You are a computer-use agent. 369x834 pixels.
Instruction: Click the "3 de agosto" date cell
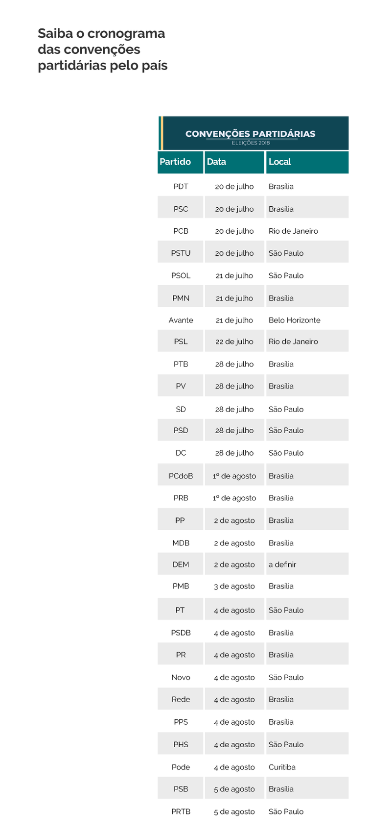(x=234, y=586)
